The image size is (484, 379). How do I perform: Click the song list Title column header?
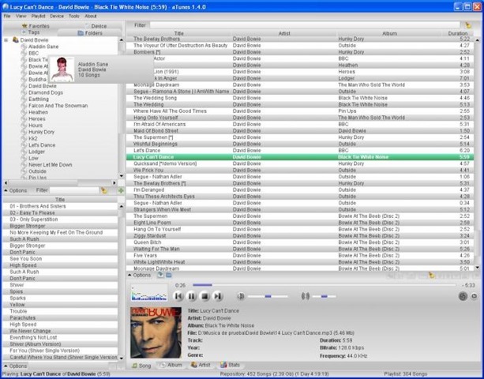[x=60, y=200]
